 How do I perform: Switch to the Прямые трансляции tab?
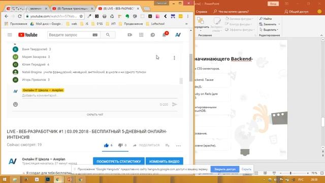point(73,9)
